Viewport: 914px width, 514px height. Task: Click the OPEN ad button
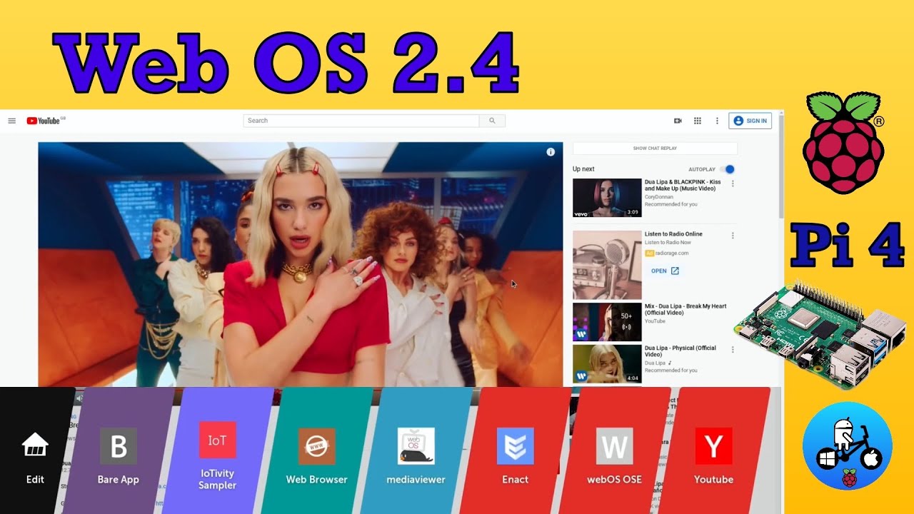[x=665, y=271]
